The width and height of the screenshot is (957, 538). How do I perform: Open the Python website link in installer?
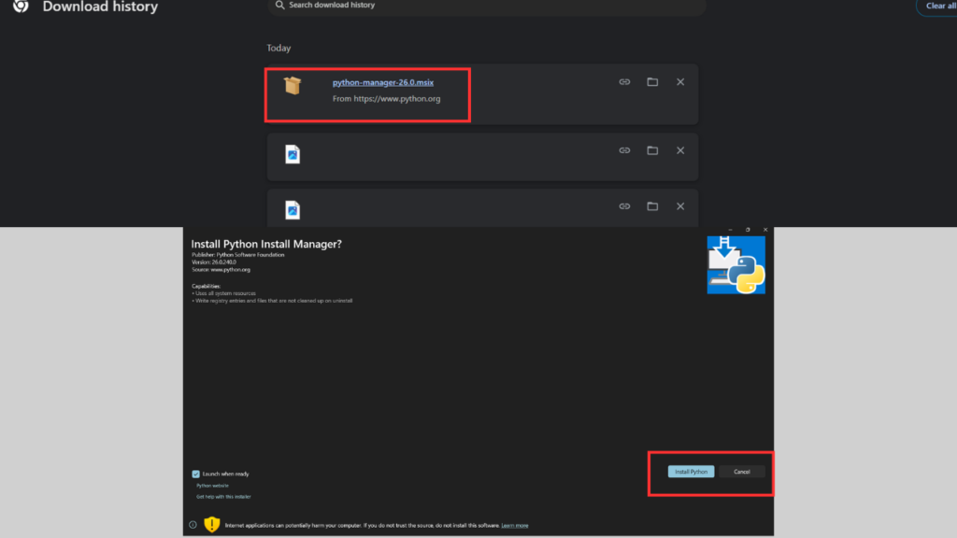tap(212, 486)
